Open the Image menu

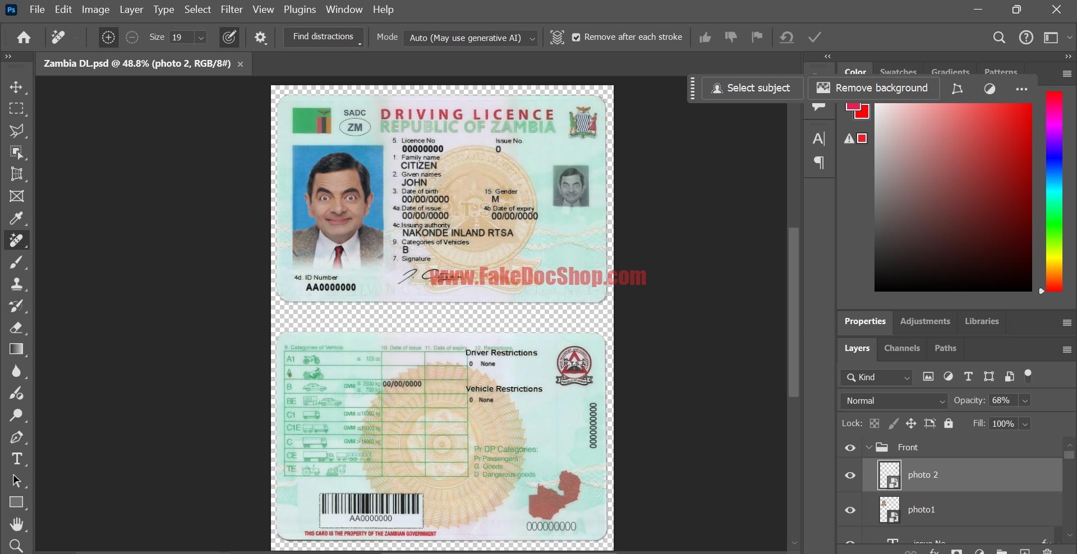pos(95,10)
